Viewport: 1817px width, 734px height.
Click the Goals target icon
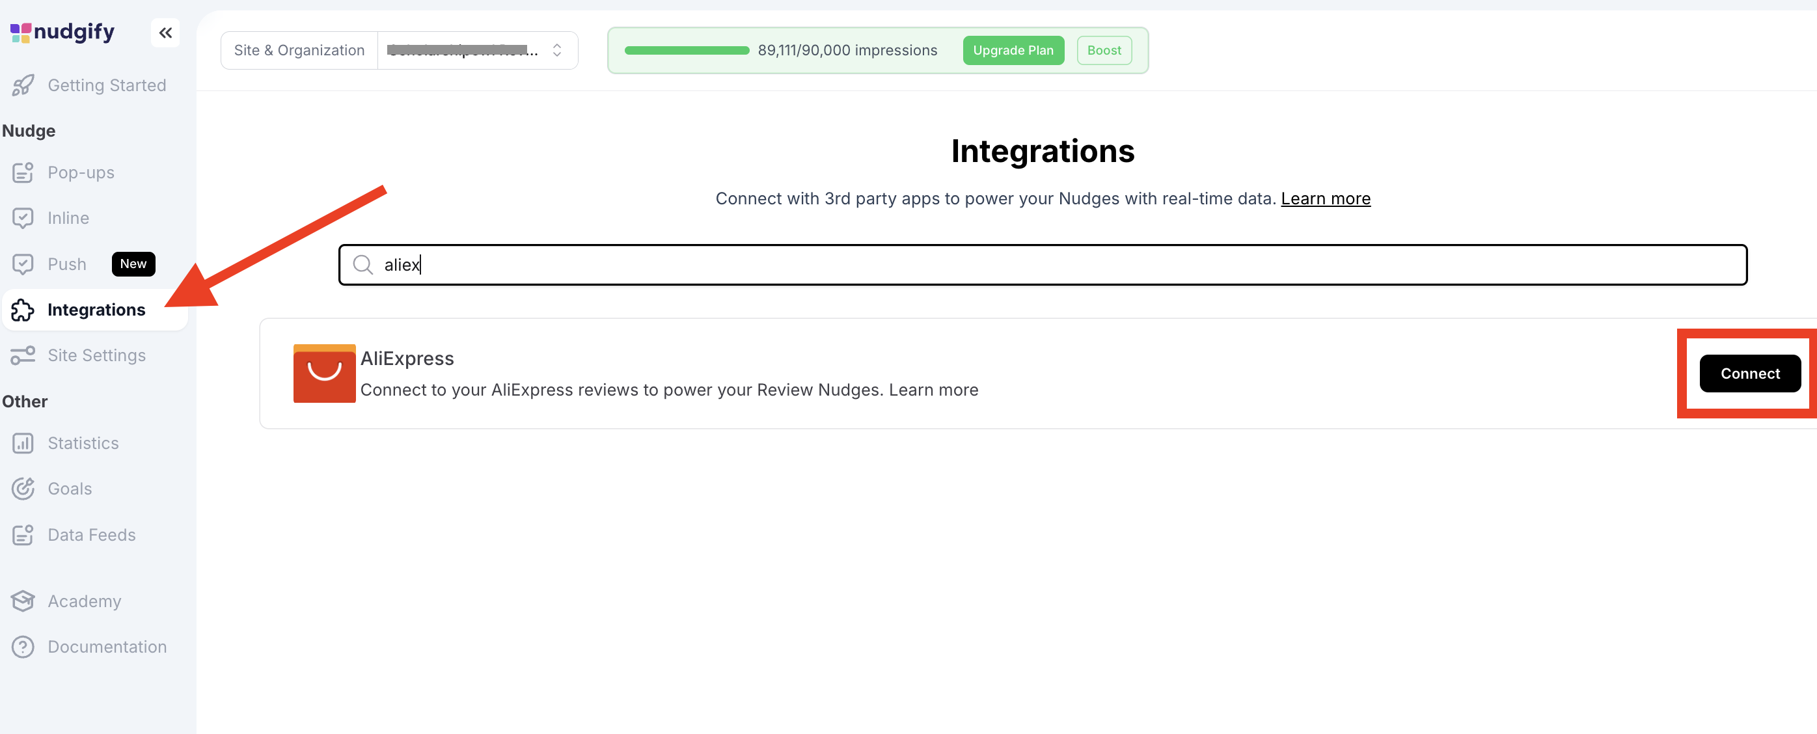pyautogui.click(x=23, y=489)
